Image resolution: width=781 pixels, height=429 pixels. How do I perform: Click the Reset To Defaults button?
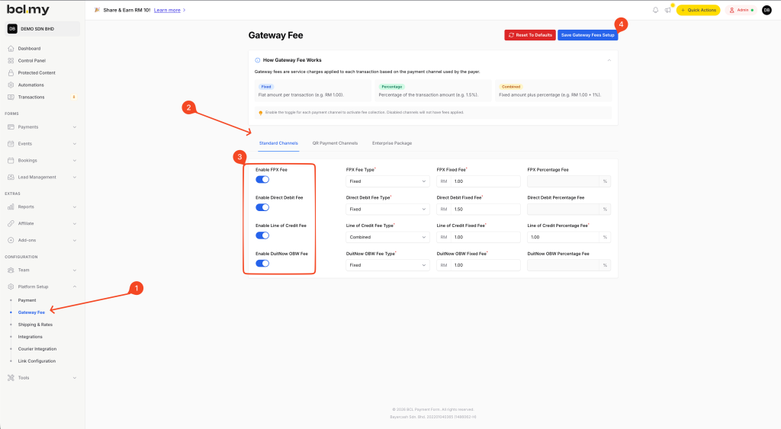(x=529, y=35)
